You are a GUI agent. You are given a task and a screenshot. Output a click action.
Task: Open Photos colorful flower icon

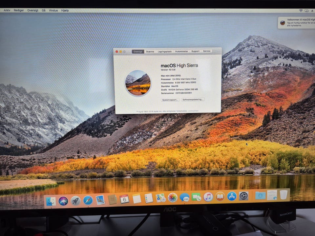coord(173,198)
